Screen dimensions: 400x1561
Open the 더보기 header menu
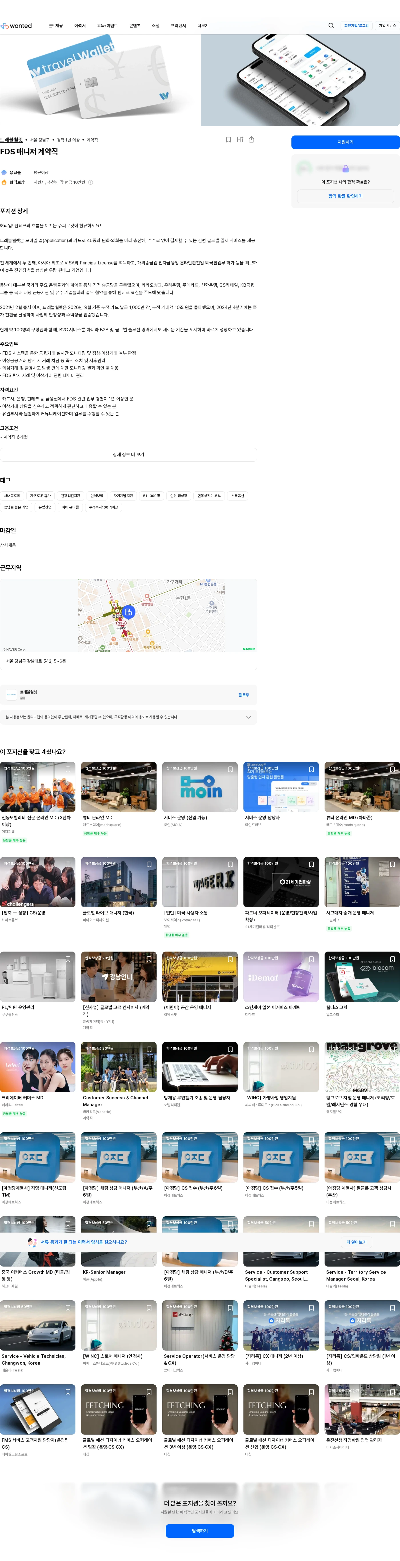click(203, 25)
